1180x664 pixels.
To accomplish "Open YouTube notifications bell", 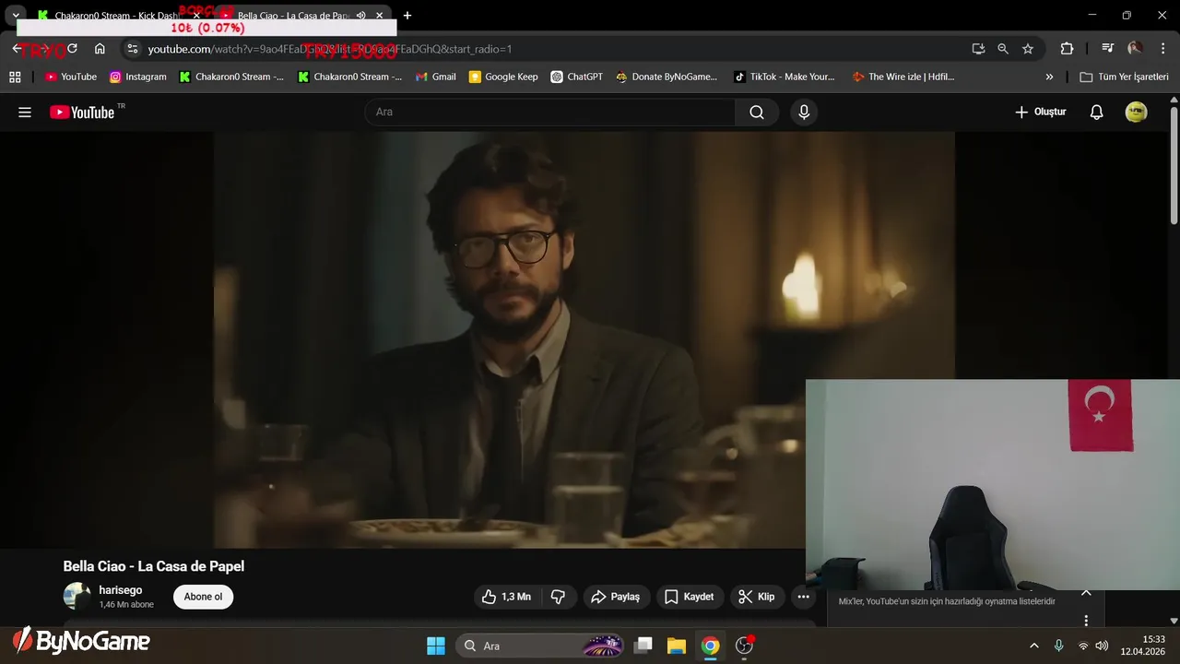I will coord(1096,113).
